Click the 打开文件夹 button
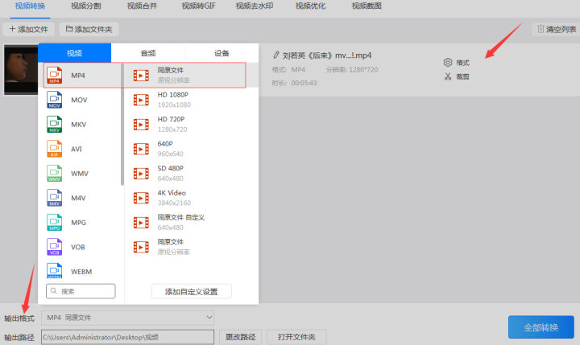580x345 pixels. point(296,337)
